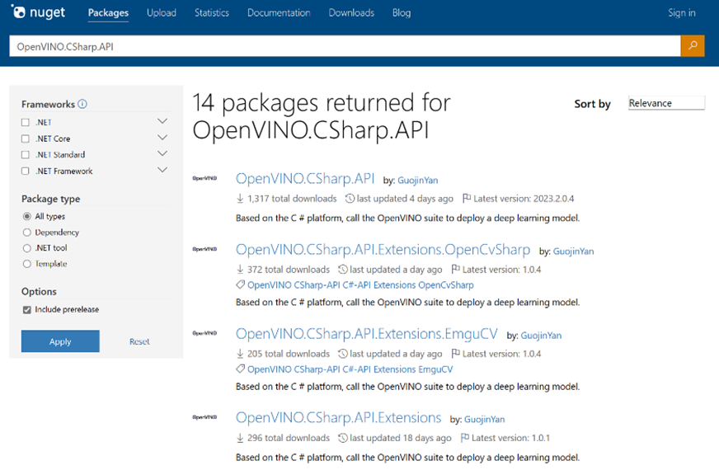This screenshot has height=470, width=719.
Task: Click download icon beside 205 total downloads
Action: [x=240, y=354]
